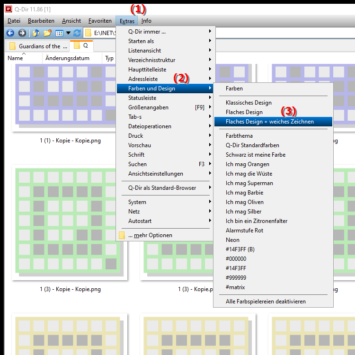Click the Forward arrow icon

tap(22, 33)
